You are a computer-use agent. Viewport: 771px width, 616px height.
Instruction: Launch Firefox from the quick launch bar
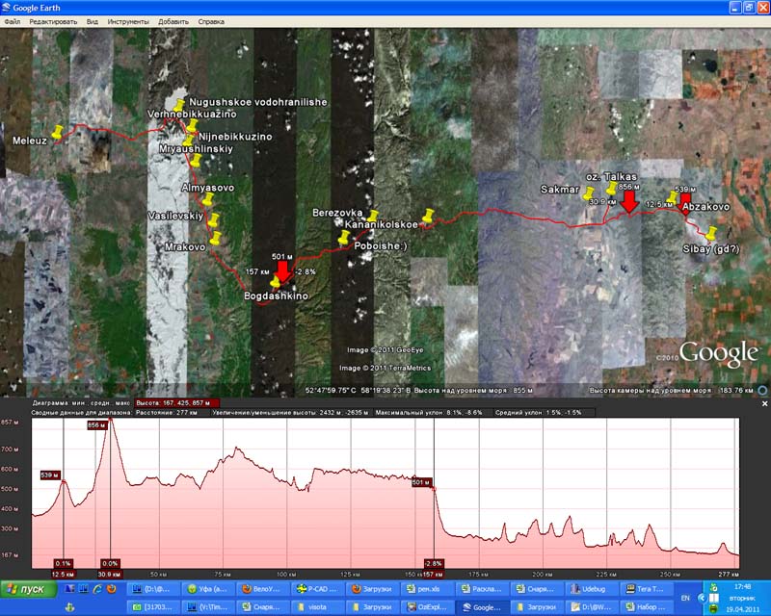(x=112, y=588)
